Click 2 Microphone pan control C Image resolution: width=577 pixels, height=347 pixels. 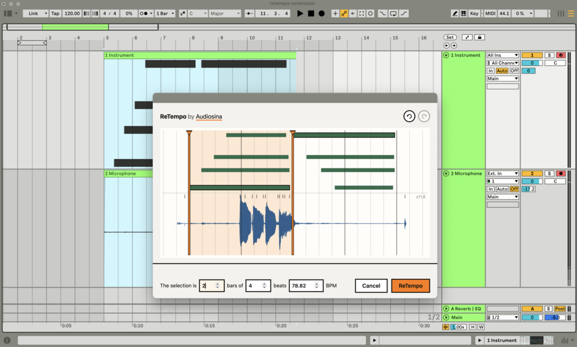coord(555,182)
